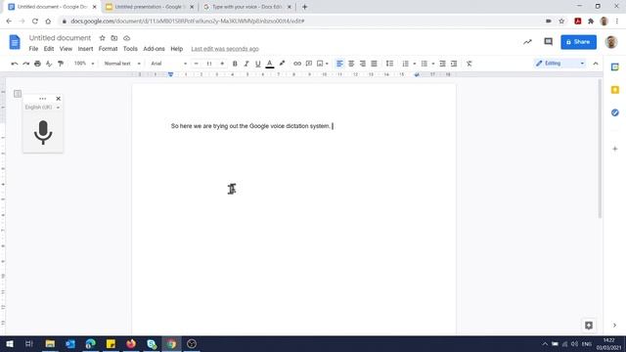The image size is (626, 352).
Task: Open the View menu
Action: (66, 49)
